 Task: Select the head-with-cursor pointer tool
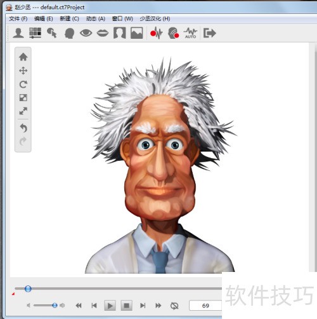tap(52, 33)
